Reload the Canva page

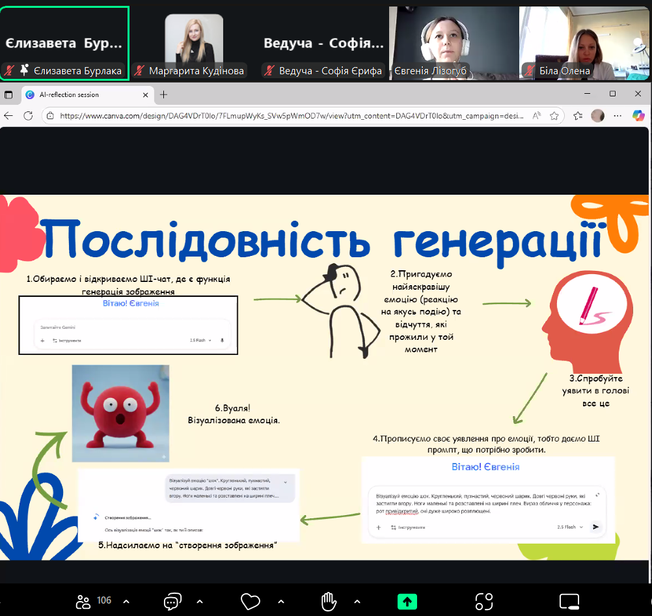28,116
